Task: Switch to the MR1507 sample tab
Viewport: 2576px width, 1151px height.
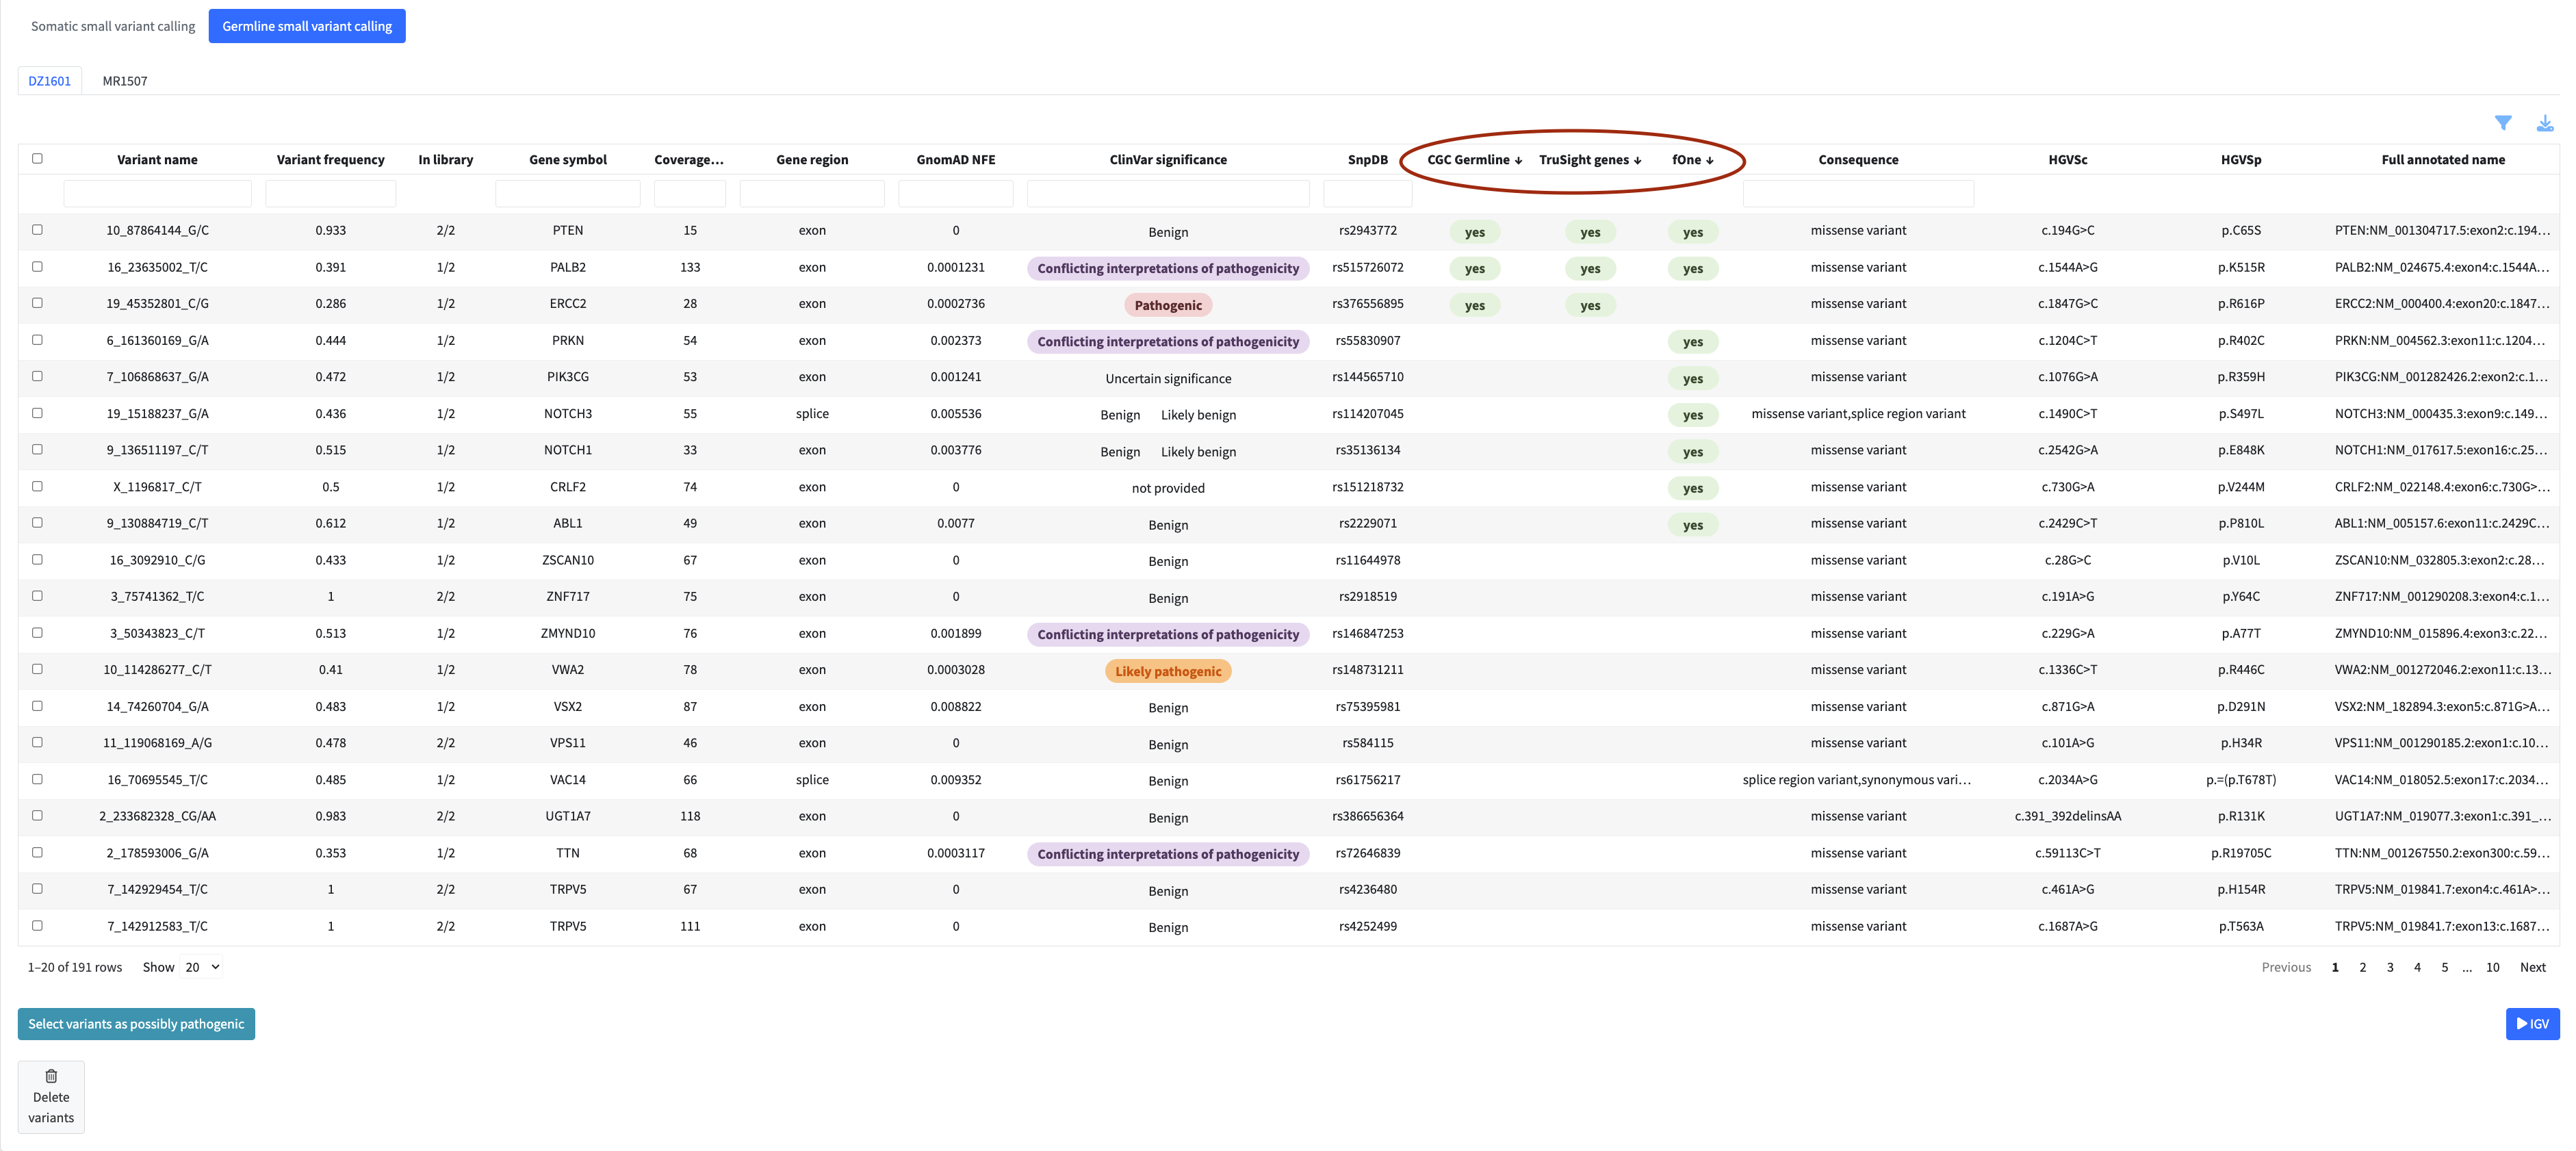Action: tap(125, 81)
